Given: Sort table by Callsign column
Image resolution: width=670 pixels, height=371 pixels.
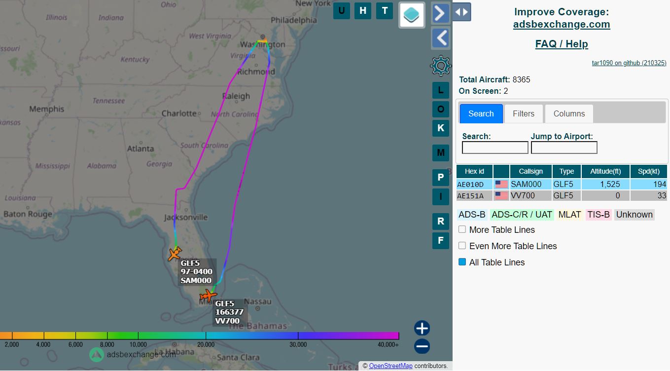Looking at the screenshot, I should (530, 171).
